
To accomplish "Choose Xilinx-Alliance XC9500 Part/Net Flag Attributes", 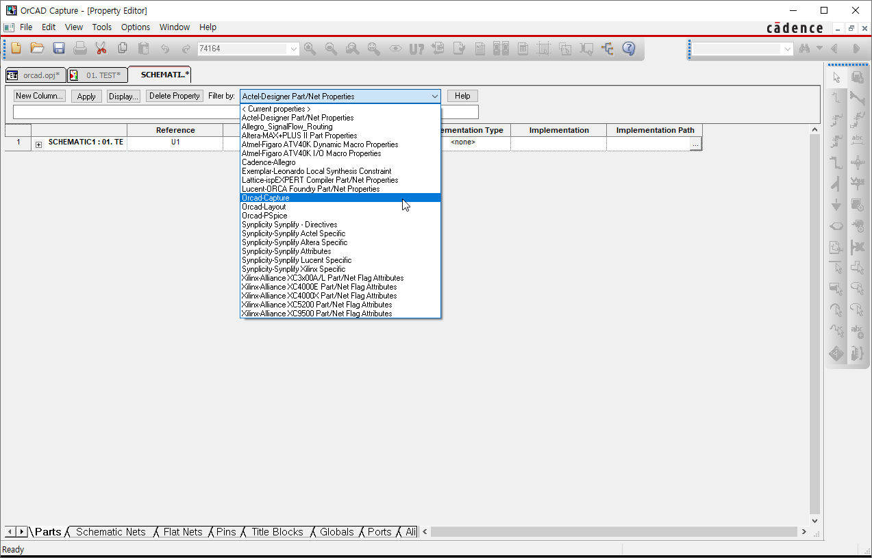I will 340,314.
